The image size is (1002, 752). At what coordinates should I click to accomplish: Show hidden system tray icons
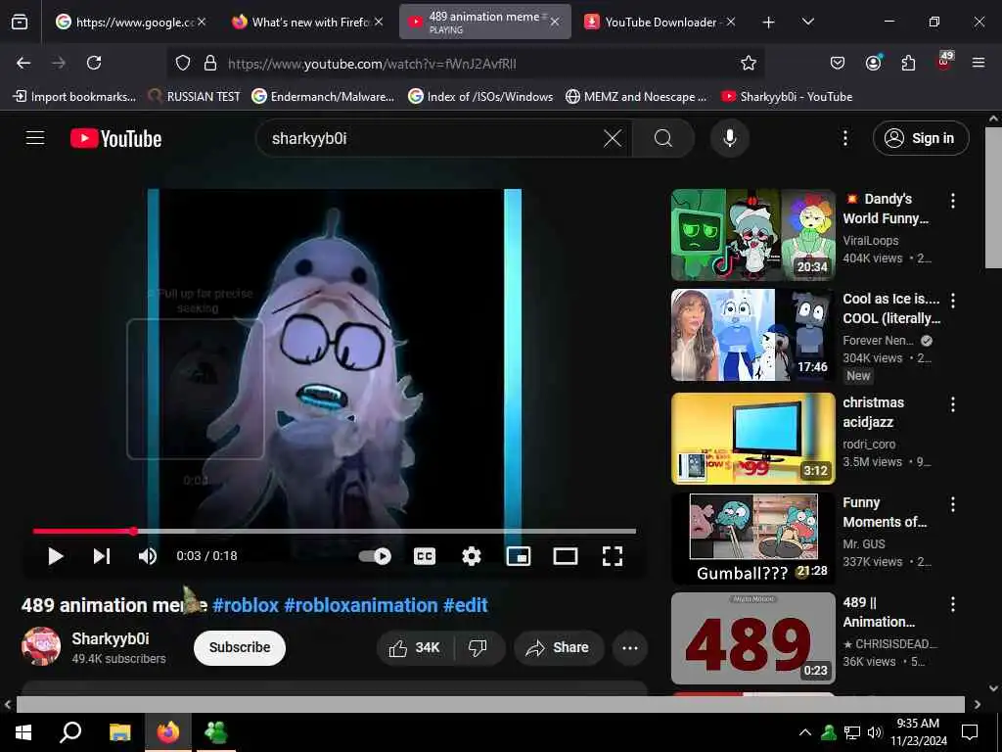805,732
